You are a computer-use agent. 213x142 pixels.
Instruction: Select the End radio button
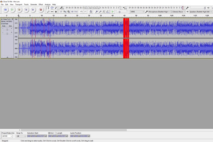pyautogui.click(x=49, y=133)
